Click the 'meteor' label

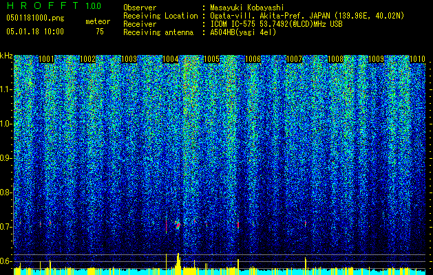pos(98,21)
